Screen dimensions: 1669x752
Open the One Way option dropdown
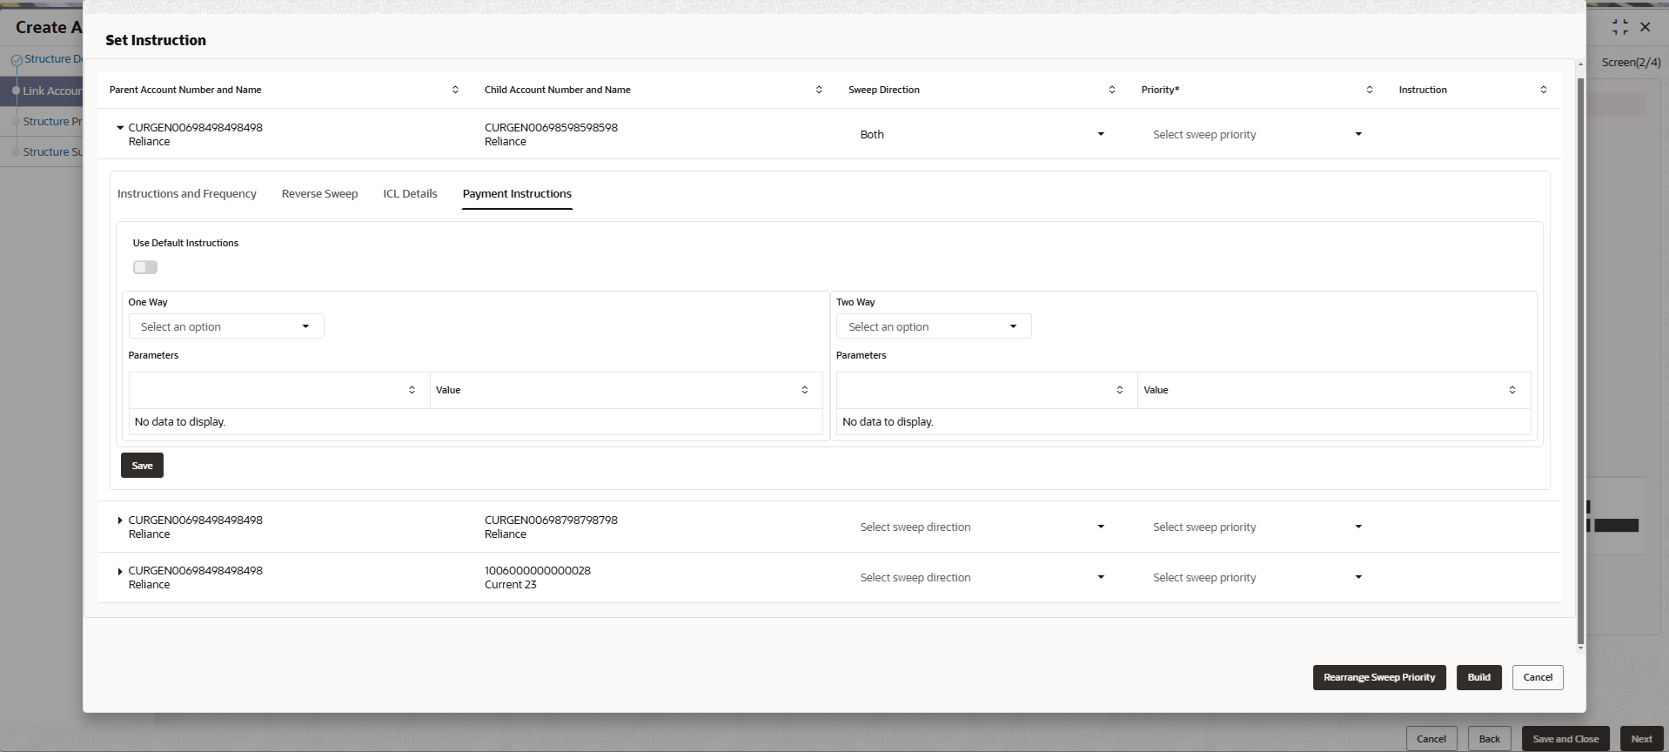[226, 326]
